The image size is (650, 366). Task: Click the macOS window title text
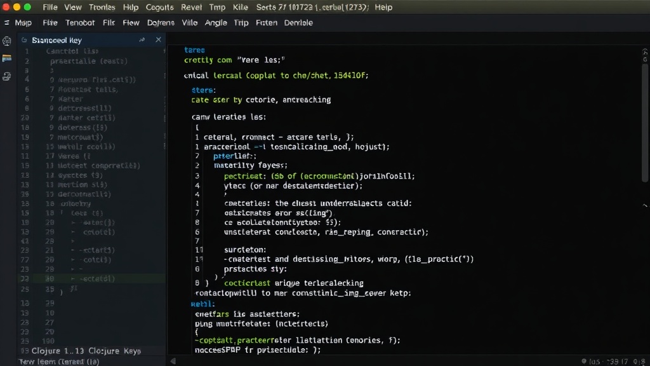point(312,7)
